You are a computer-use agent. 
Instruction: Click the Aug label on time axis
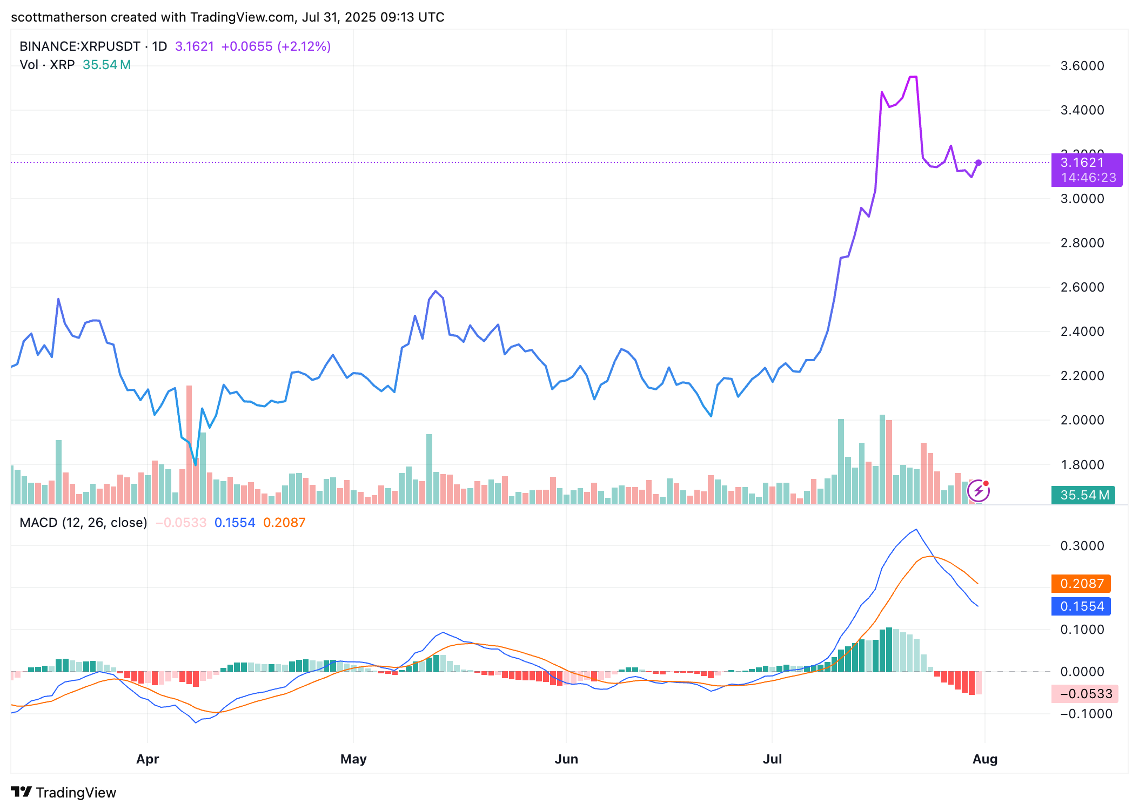click(x=984, y=759)
